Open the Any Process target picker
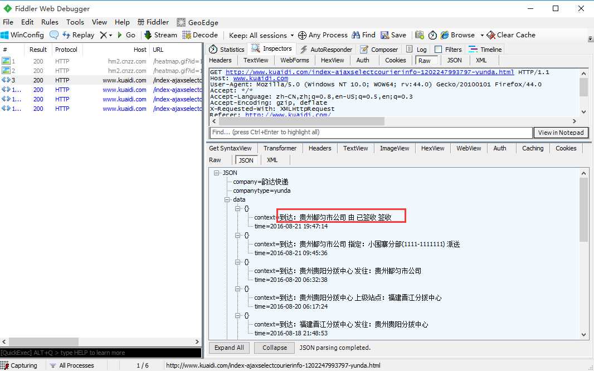Image resolution: width=594 pixels, height=371 pixels. (x=323, y=35)
